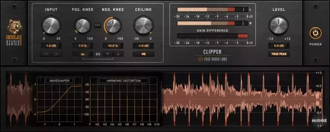Click the OS oversampling label

pos(98,54)
